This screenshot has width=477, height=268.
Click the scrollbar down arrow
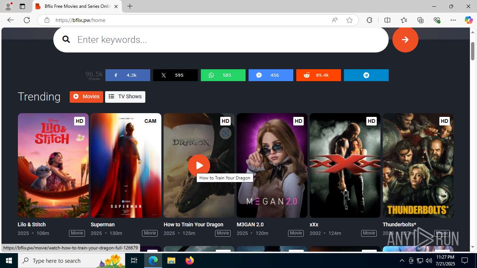tap(473, 247)
